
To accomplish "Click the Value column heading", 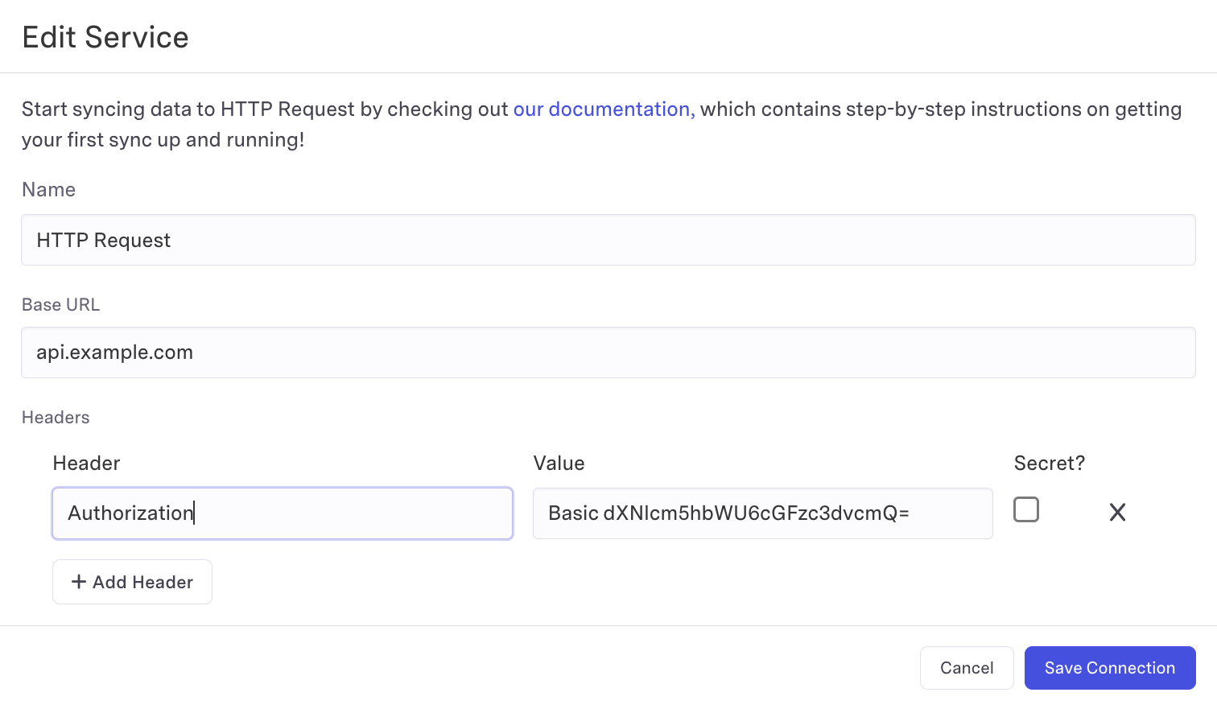I will pyautogui.click(x=559, y=464).
